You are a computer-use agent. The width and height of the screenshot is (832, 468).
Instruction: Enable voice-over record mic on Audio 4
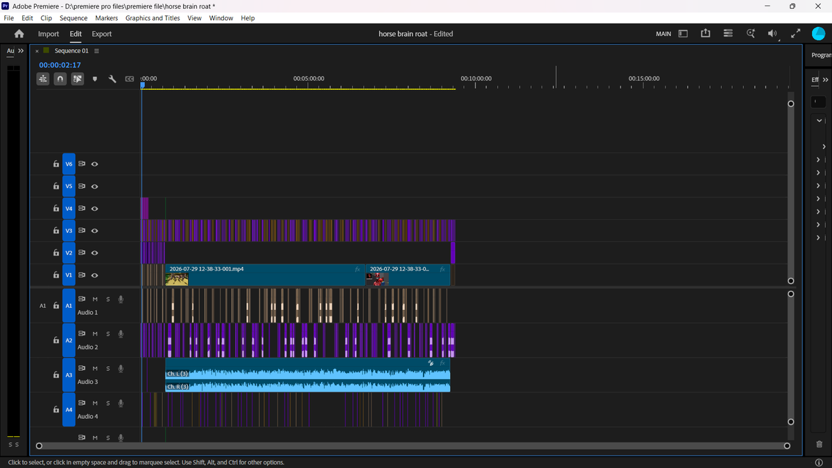pos(121,403)
